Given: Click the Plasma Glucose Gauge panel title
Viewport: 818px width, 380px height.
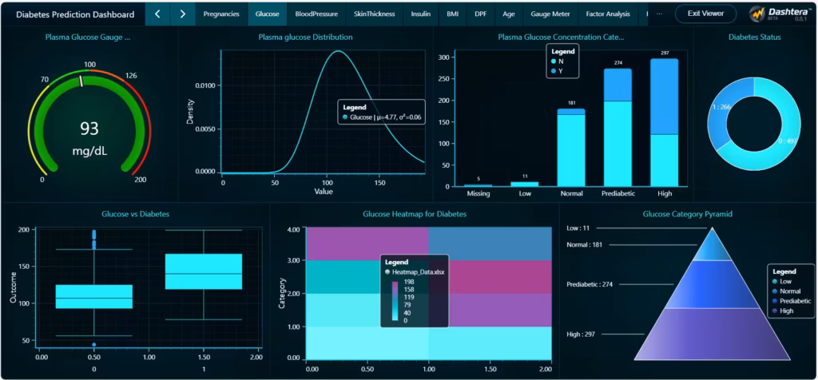Looking at the screenshot, I should (x=88, y=37).
